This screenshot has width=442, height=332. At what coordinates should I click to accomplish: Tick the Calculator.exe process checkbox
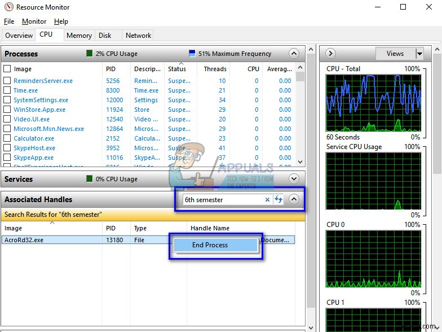tap(7, 138)
